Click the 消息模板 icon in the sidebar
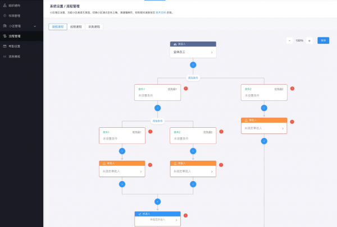 point(5,57)
